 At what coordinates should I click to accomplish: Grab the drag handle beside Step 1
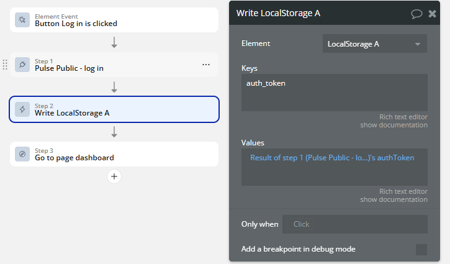pyautogui.click(x=5, y=65)
